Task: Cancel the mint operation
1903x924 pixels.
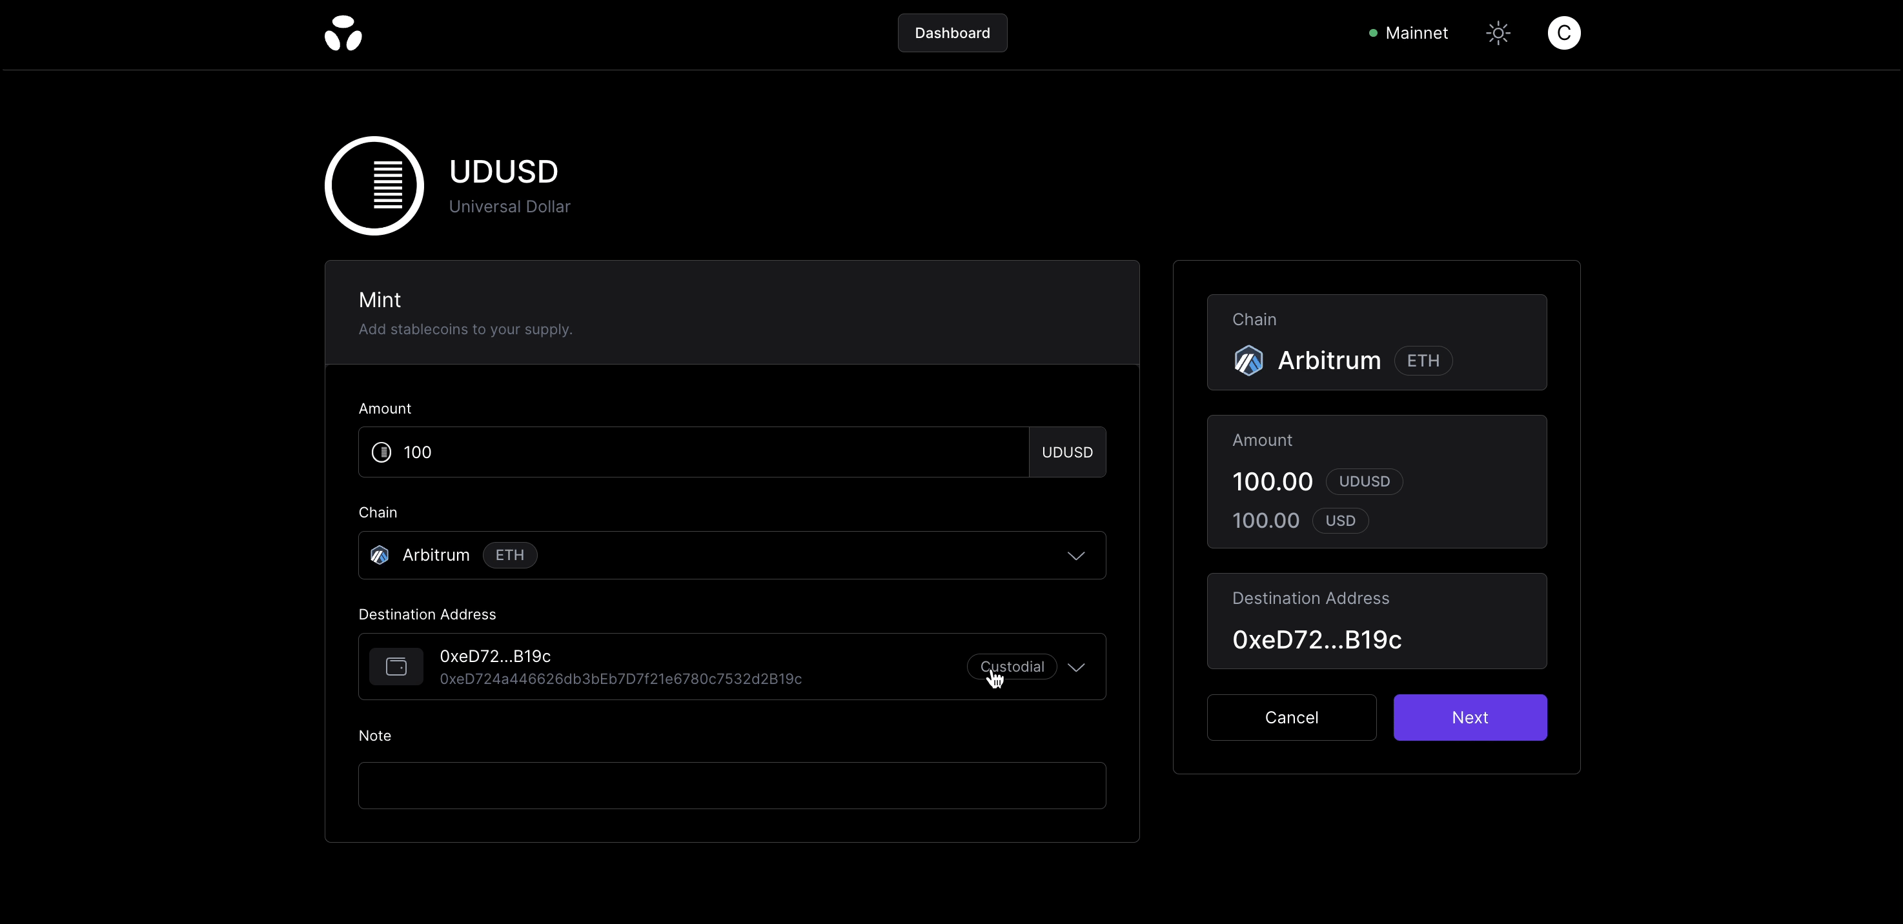Action: tap(1290, 717)
